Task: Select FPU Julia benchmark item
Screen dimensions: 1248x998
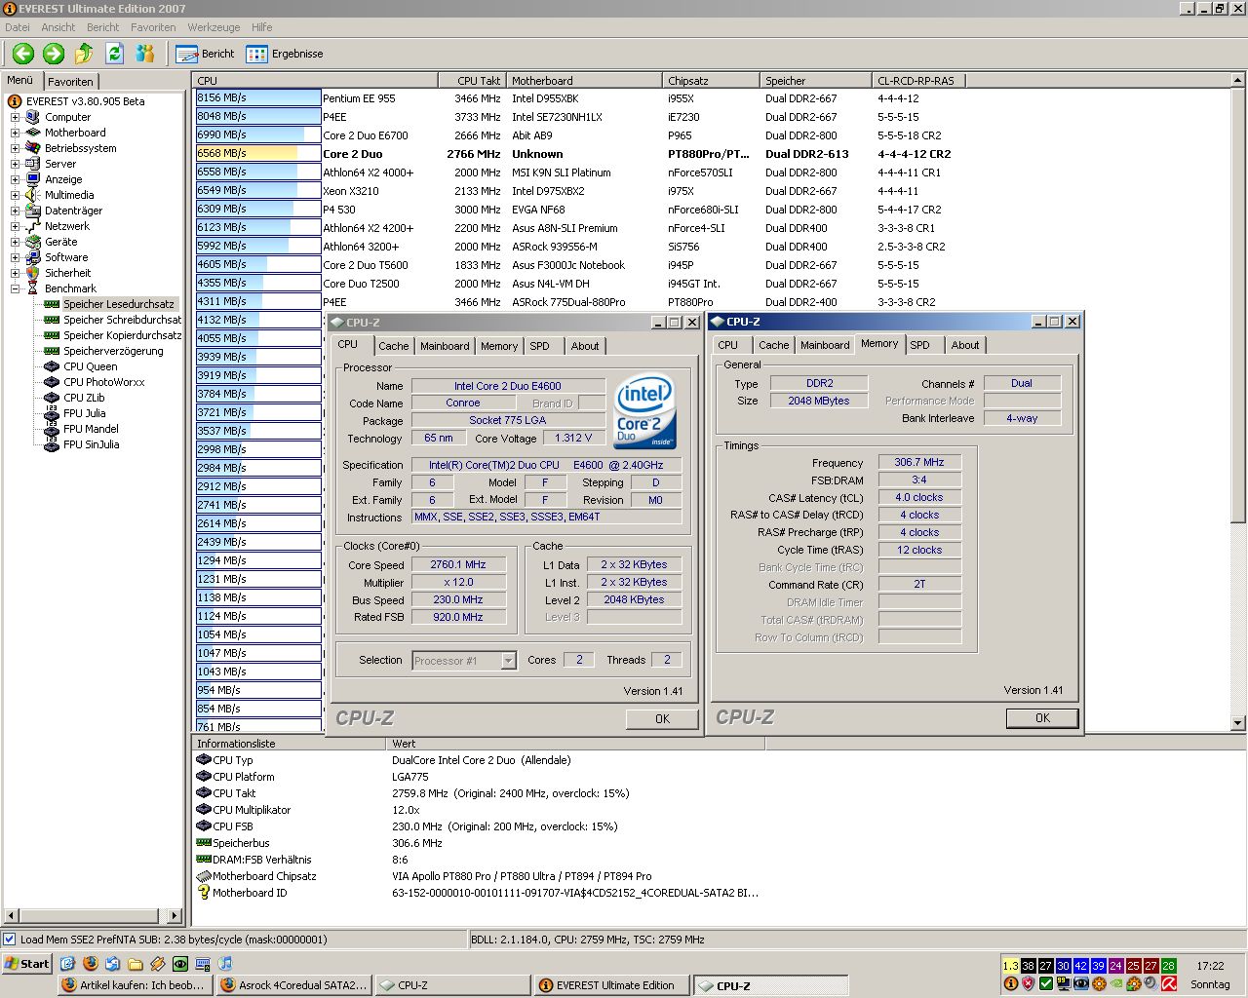Action: [x=84, y=413]
